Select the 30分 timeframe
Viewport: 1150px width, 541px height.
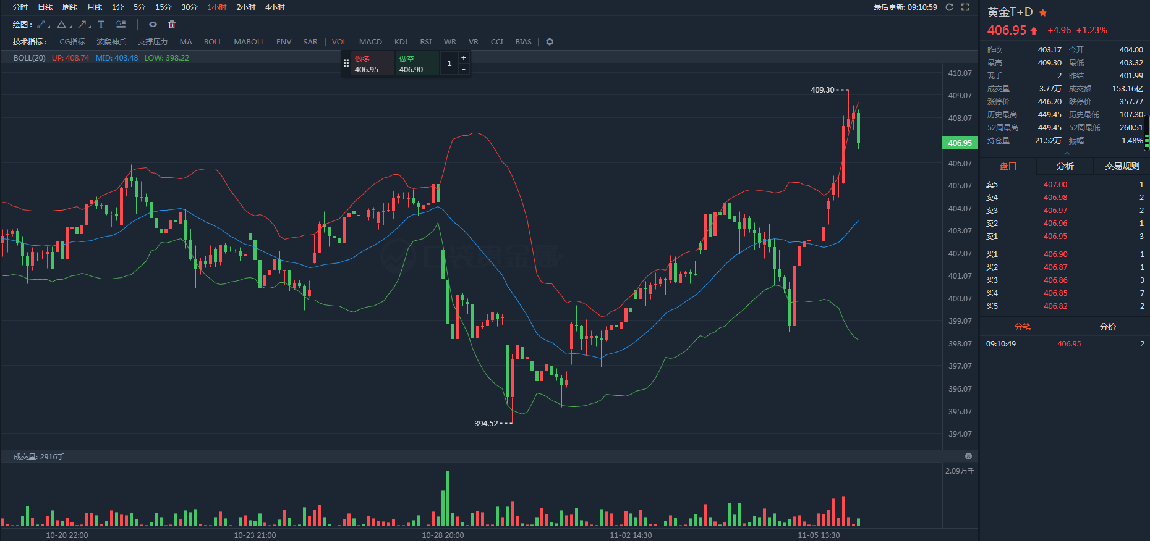pyautogui.click(x=189, y=7)
